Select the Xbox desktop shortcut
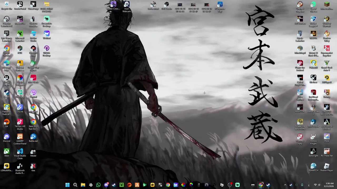The image size is (337, 189). pos(7,153)
